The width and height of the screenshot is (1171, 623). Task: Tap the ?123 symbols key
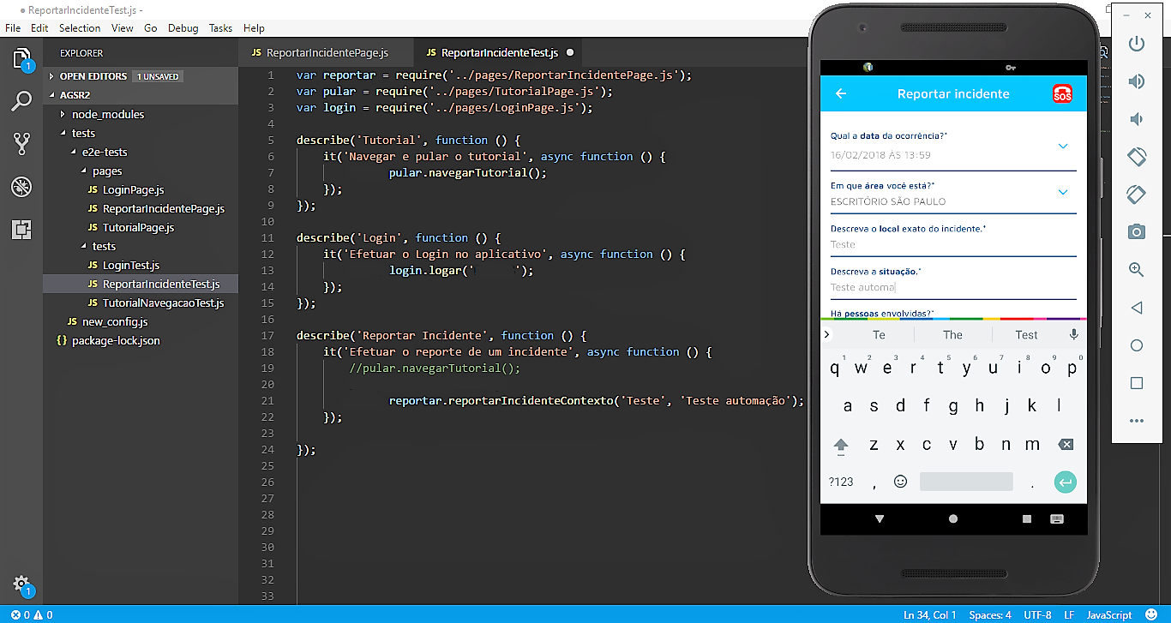[x=841, y=482]
